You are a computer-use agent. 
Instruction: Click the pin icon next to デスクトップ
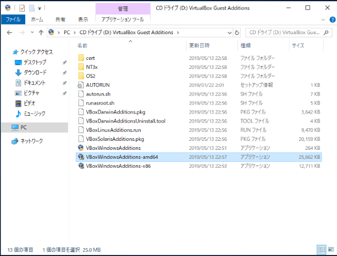click(64, 63)
